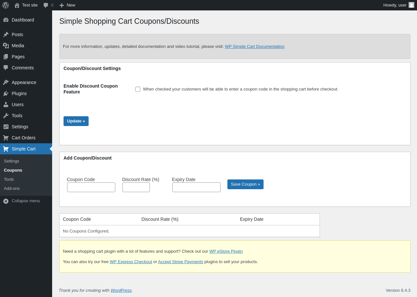The width and height of the screenshot is (417, 297).
Task: Click the Appearance paintbrush icon
Action: click(6, 82)
